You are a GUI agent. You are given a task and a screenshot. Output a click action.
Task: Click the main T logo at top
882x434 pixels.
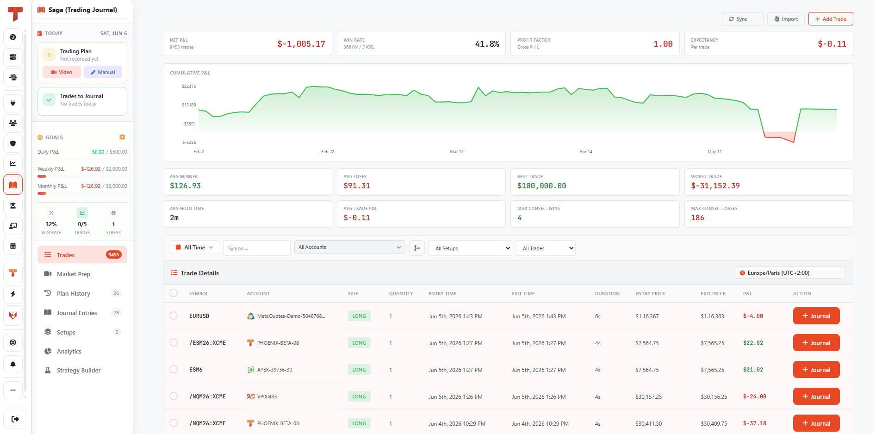15,14
